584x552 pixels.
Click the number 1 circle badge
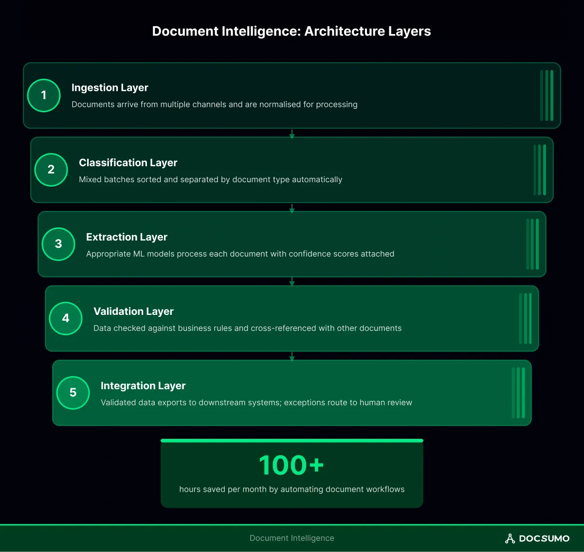tap(44, 95)
